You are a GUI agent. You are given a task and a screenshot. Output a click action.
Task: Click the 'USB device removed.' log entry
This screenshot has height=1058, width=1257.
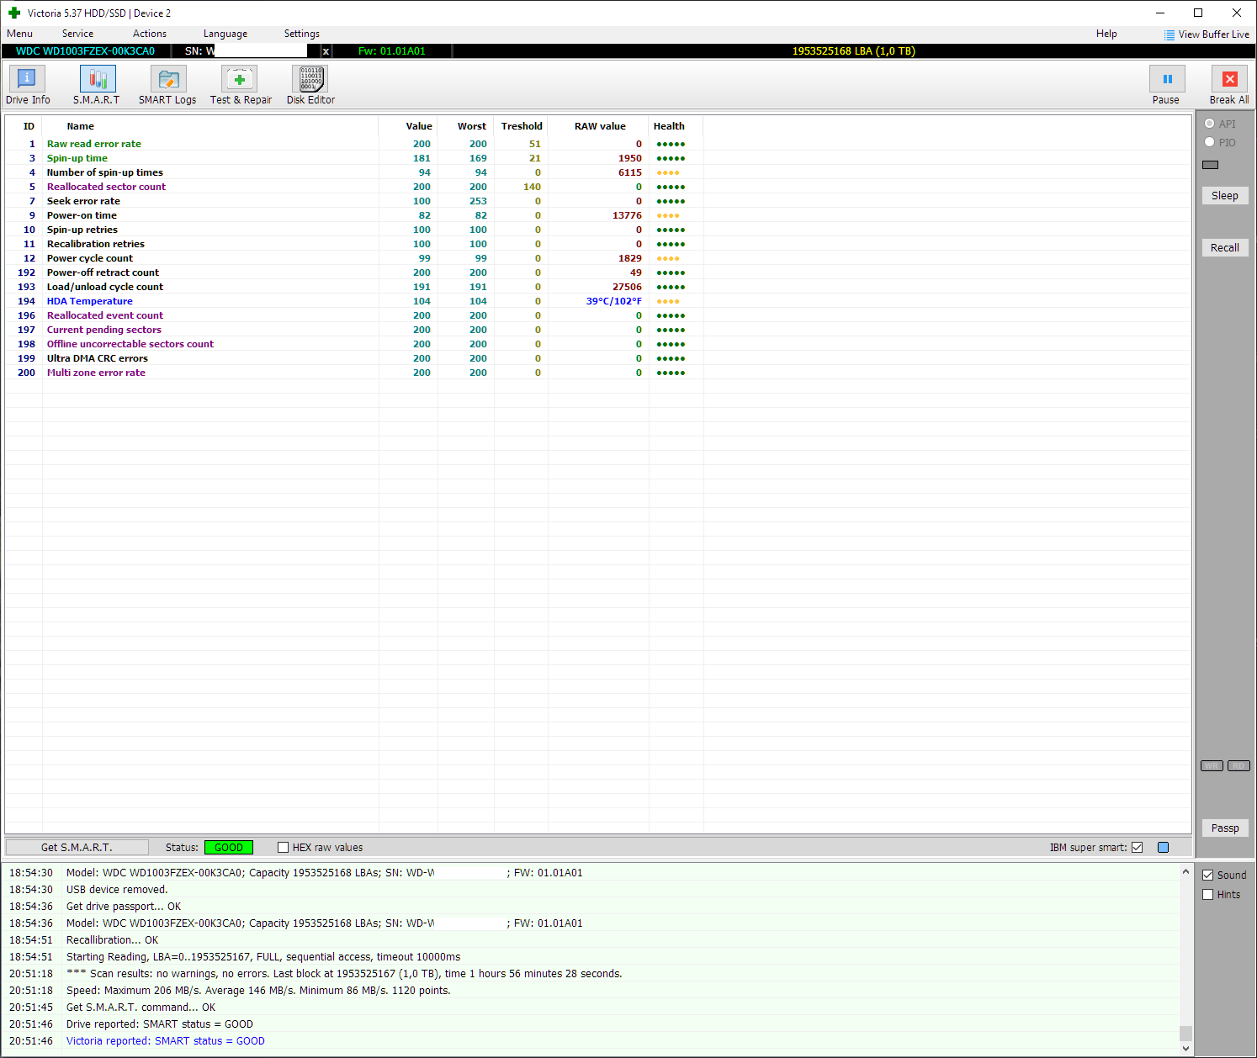(x=117, y=890)
